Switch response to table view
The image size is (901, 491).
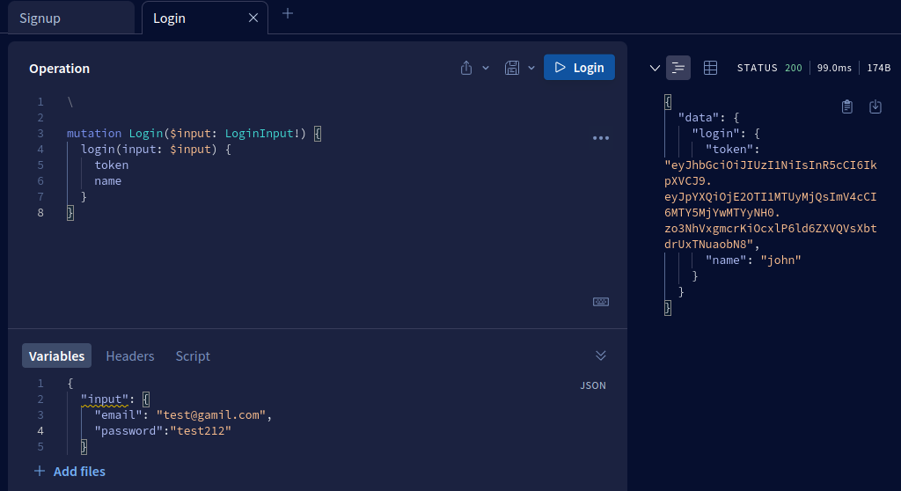coord(710,68)
